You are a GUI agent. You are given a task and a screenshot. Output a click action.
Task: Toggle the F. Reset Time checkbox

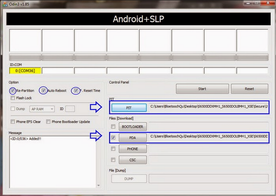(x=76, y=90)
